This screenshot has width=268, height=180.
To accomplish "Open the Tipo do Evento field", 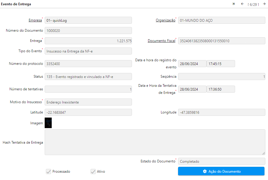I will pos(88,51).
